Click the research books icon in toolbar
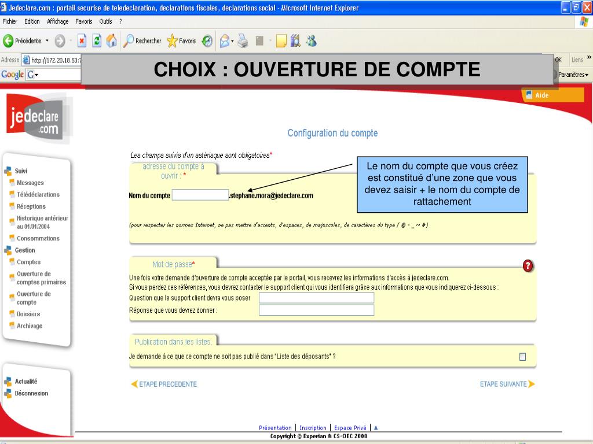593x444 pixels. 295,41
